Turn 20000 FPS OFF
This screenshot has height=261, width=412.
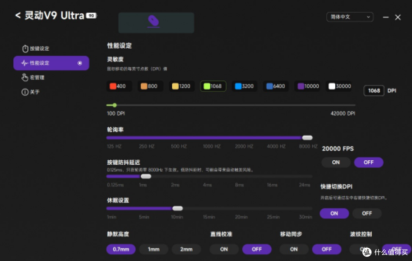(369, 163)
